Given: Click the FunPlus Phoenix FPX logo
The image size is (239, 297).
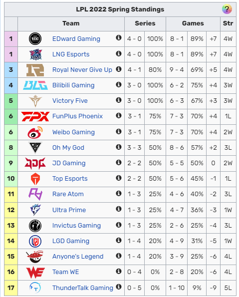Looking at the screenshot, I should point(35,116).
